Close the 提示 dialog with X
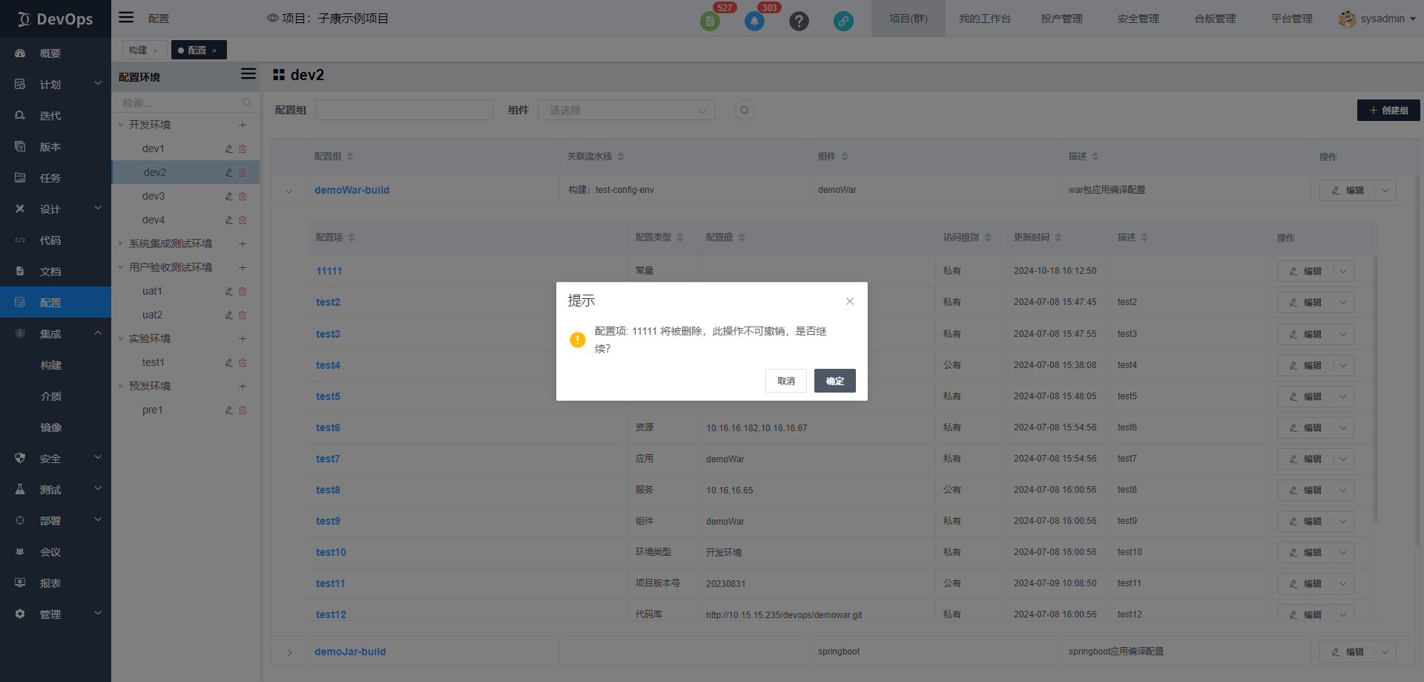The height and width of the screenshot is (682, 1424). (850, 301)
